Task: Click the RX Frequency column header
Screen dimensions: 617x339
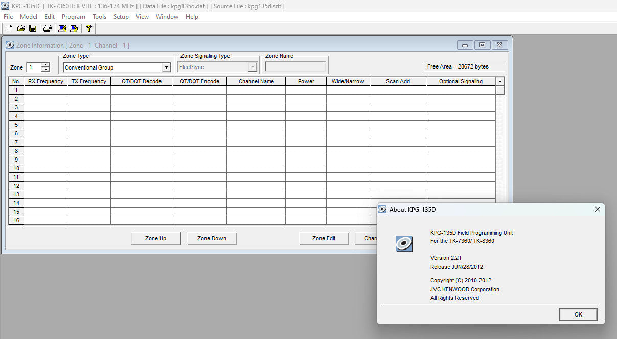Action: pyautogui.click(x=45, y=81)
